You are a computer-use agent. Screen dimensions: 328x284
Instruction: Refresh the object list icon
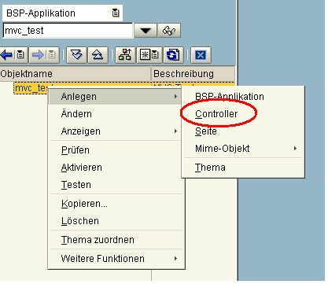tap(173, 55)
